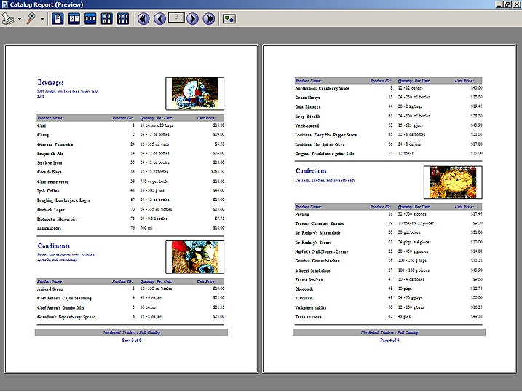Image resolution: width=522 pixels, height=392 pixels.
Task: Go to the next page
Action: click(x=193, y=19)
